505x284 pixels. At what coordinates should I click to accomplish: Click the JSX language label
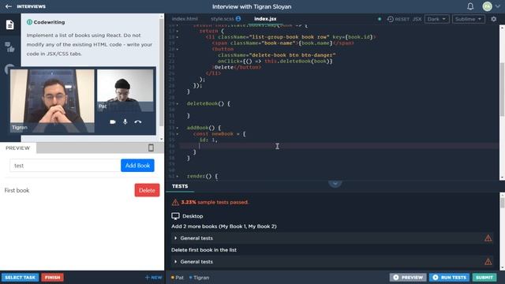point(417,19)
